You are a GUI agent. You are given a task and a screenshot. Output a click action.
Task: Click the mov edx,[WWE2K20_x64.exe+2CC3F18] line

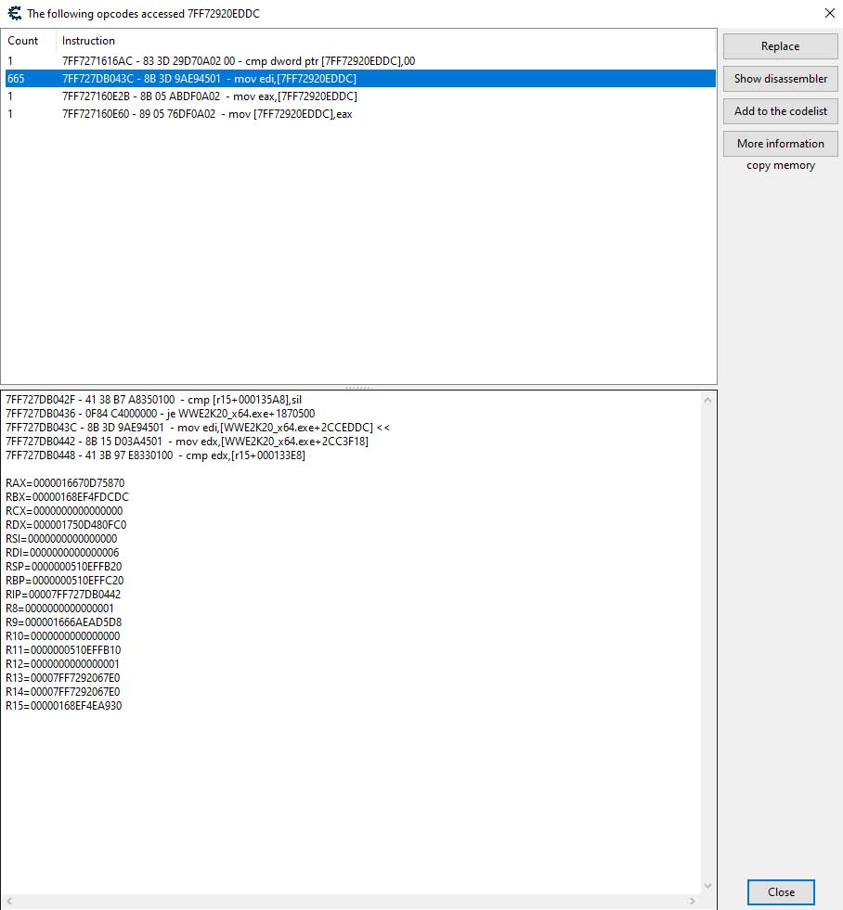[187, 442]
